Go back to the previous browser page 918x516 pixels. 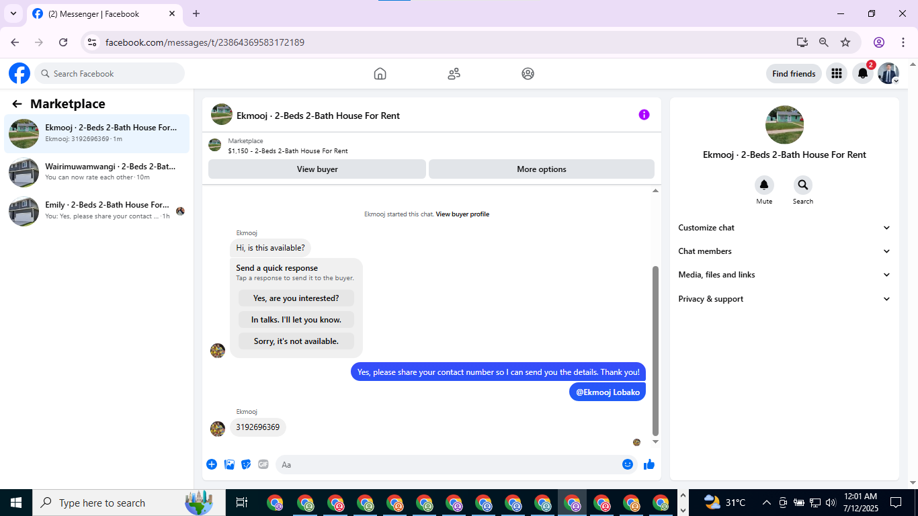15,42
